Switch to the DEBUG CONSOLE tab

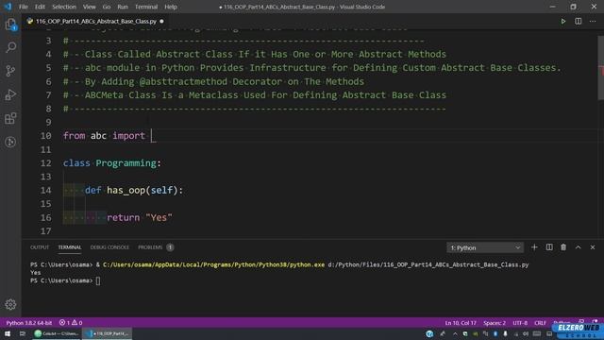tap(109, 247)
